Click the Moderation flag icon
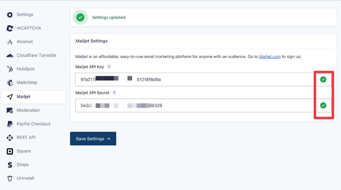The width and height of the screenshot is (341, 190). tap(10, 111)
